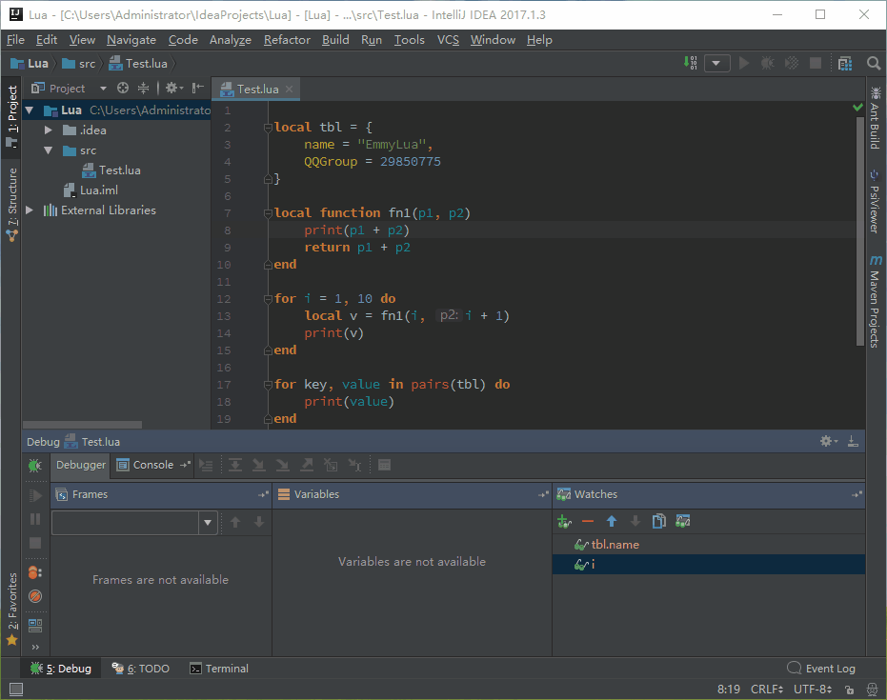Image resolution: width=887 pixels, height=700 pixels.
Task: Open the run configurations dropdown
Action: tap(717, 63)
